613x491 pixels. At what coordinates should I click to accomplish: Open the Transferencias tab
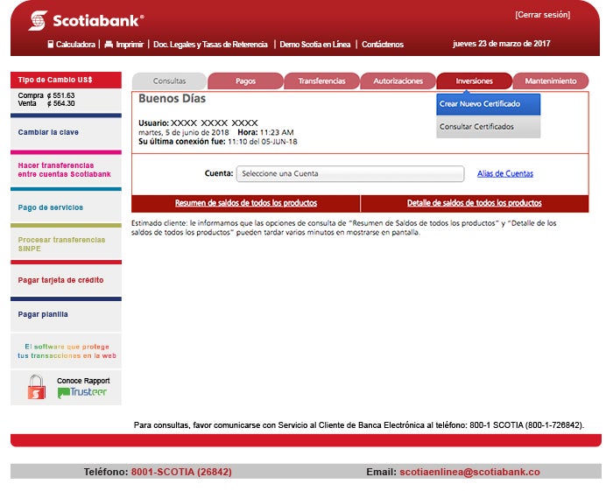[321, 81]
